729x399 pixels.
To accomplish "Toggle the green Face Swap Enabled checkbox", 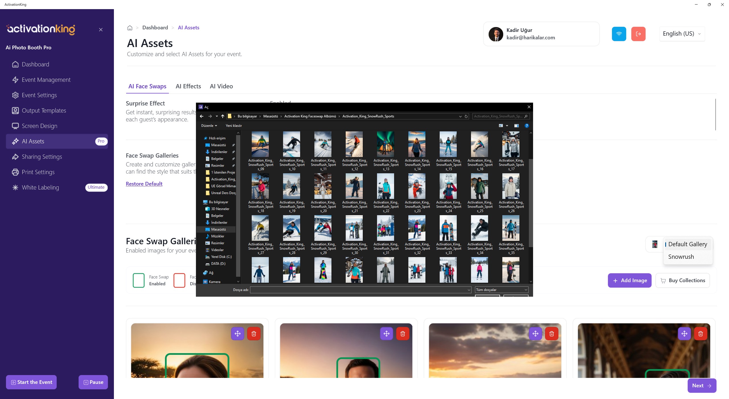I will coord(139,280).
